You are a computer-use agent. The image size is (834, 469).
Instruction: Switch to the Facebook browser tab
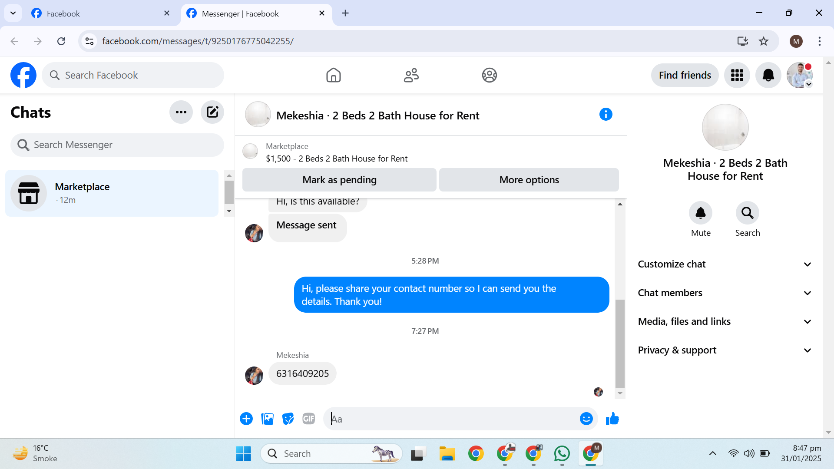pyautogui.click(x=102, y=13)
